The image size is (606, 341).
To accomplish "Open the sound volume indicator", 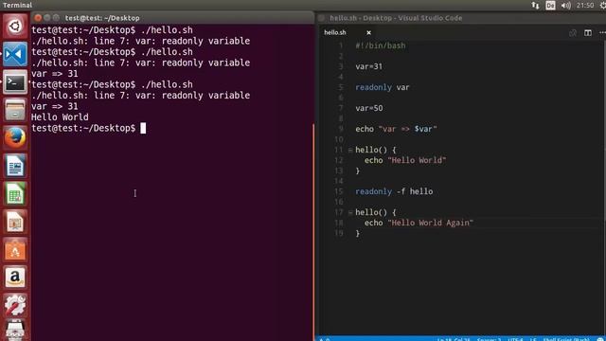I will coord(566,6).
